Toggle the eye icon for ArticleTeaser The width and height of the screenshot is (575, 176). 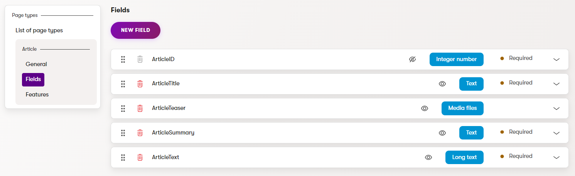pos(425,108)
